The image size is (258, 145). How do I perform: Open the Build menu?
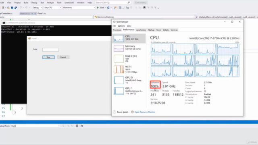pos(26,3)
